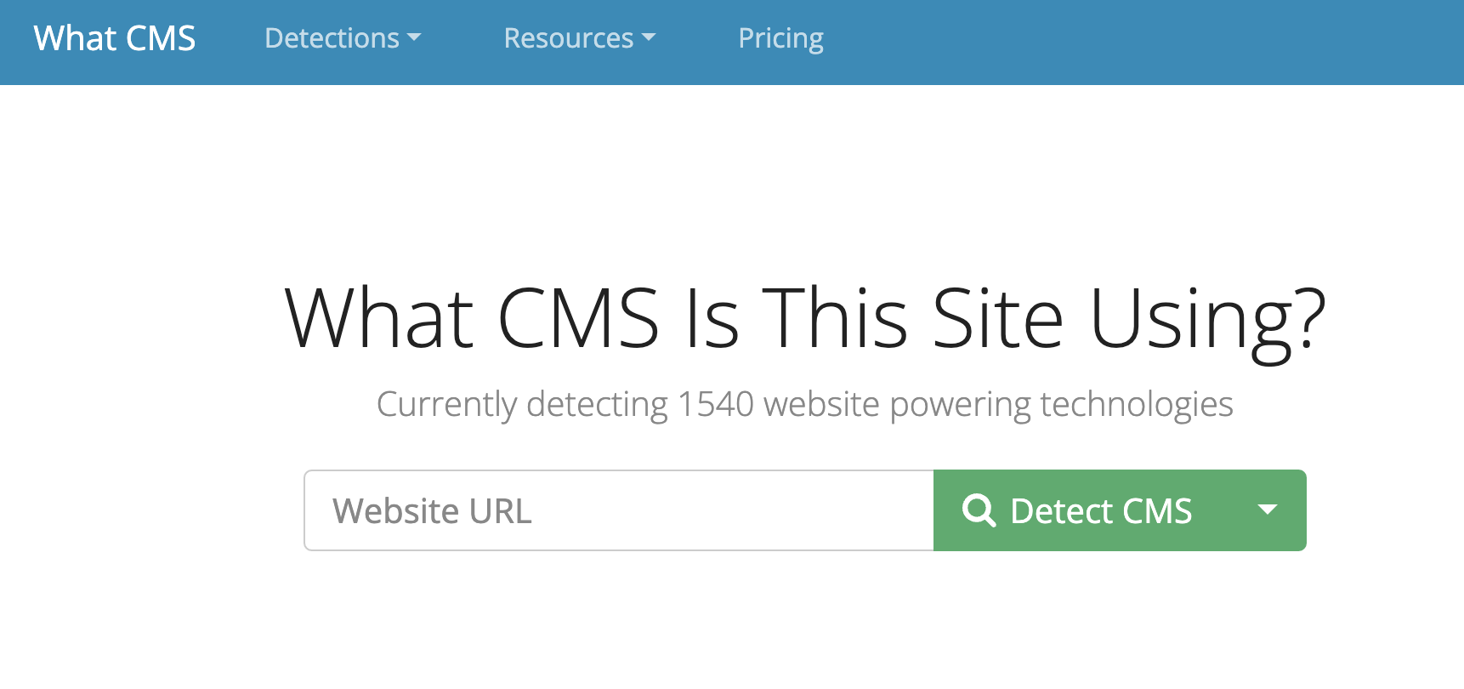Focus the Website URL input field
This screenshot has width=1464, height=689.
619,510
